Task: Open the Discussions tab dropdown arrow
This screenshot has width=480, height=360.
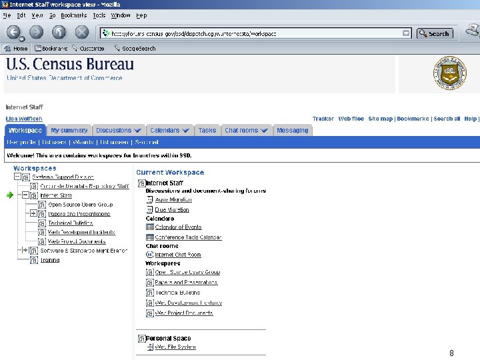Action: pos(137,131)
